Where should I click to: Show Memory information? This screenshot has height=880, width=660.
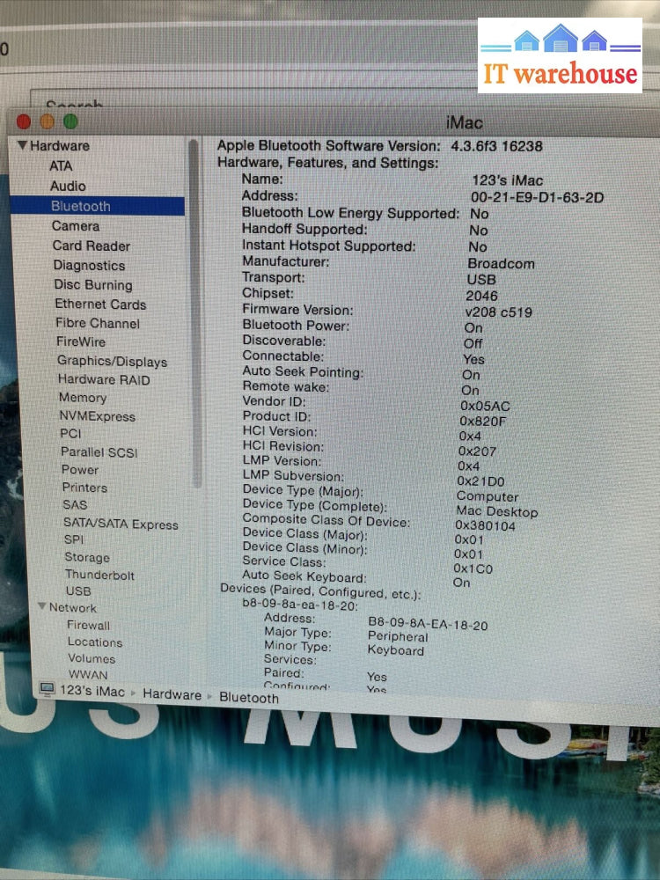82,398
